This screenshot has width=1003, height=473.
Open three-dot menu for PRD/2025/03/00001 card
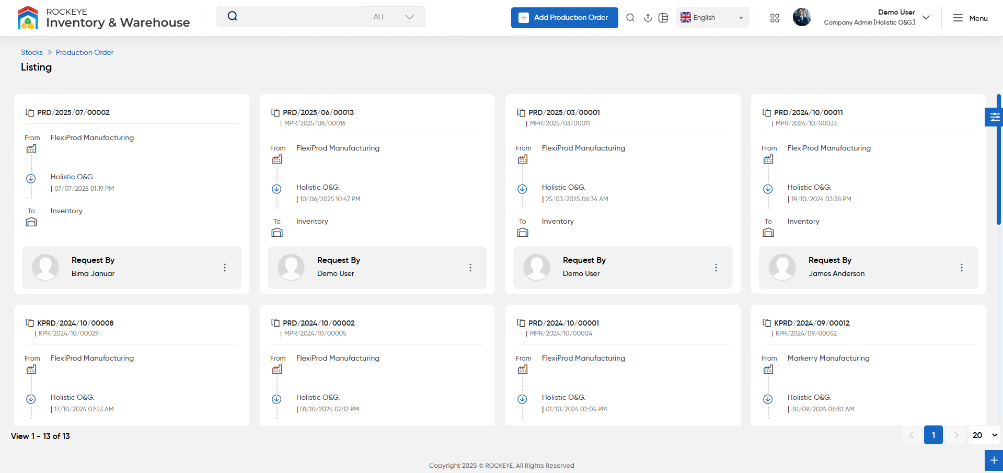[716, 268]
